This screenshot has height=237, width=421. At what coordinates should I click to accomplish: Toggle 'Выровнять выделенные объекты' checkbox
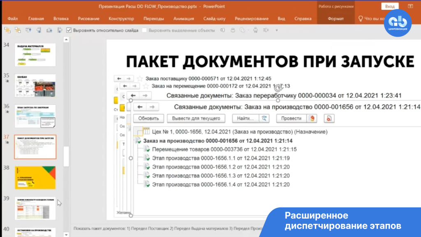click(144, 30)
